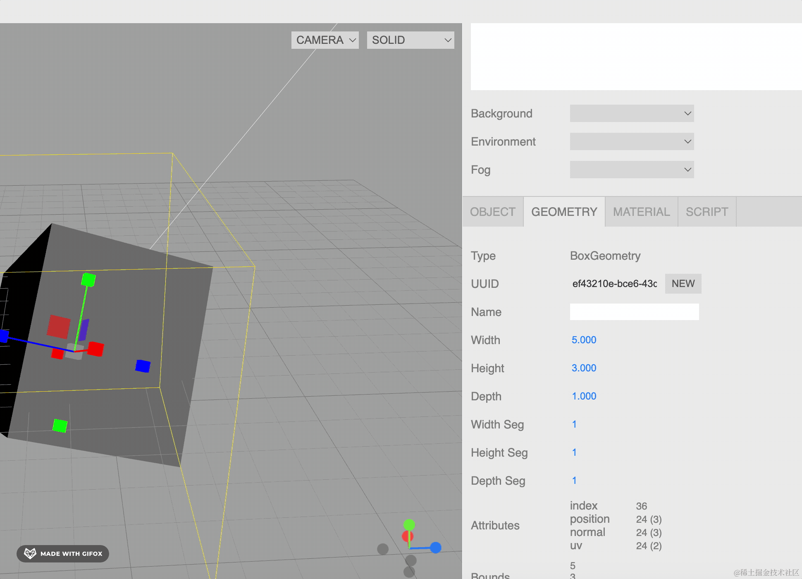Click the Width Seg value

tap(574, 424)
